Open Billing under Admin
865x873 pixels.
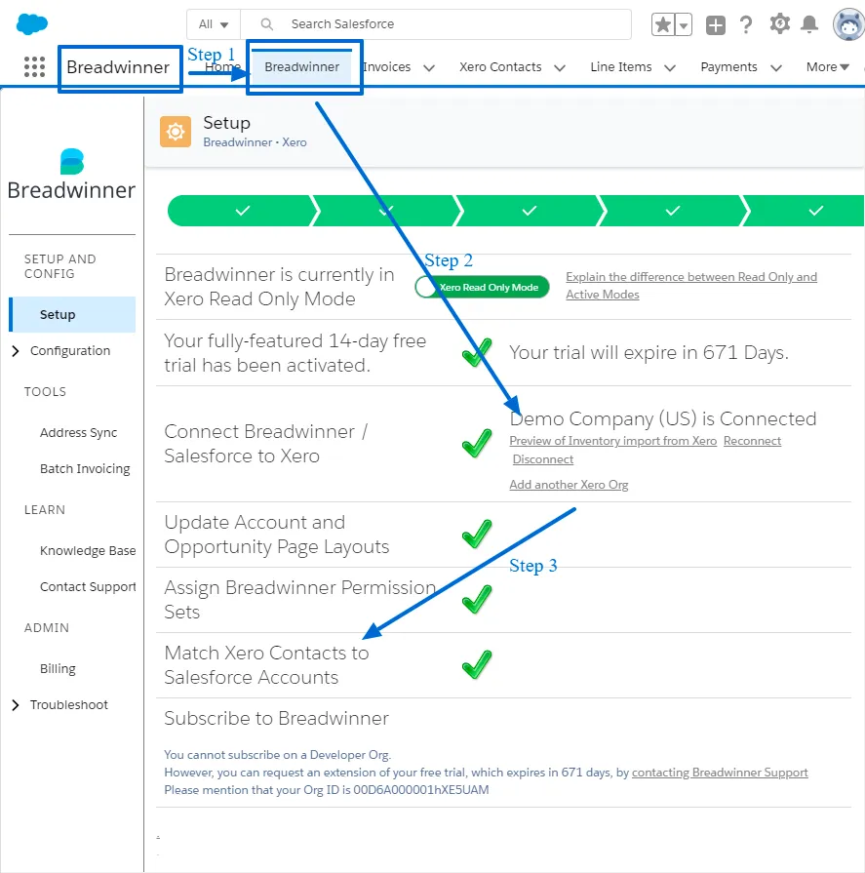[x=58, y=669]
